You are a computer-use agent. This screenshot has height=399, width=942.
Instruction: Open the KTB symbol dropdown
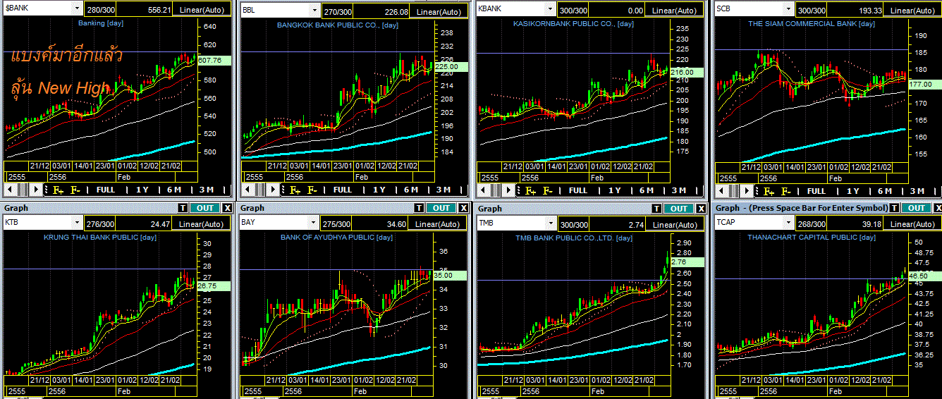click(76, 223)
